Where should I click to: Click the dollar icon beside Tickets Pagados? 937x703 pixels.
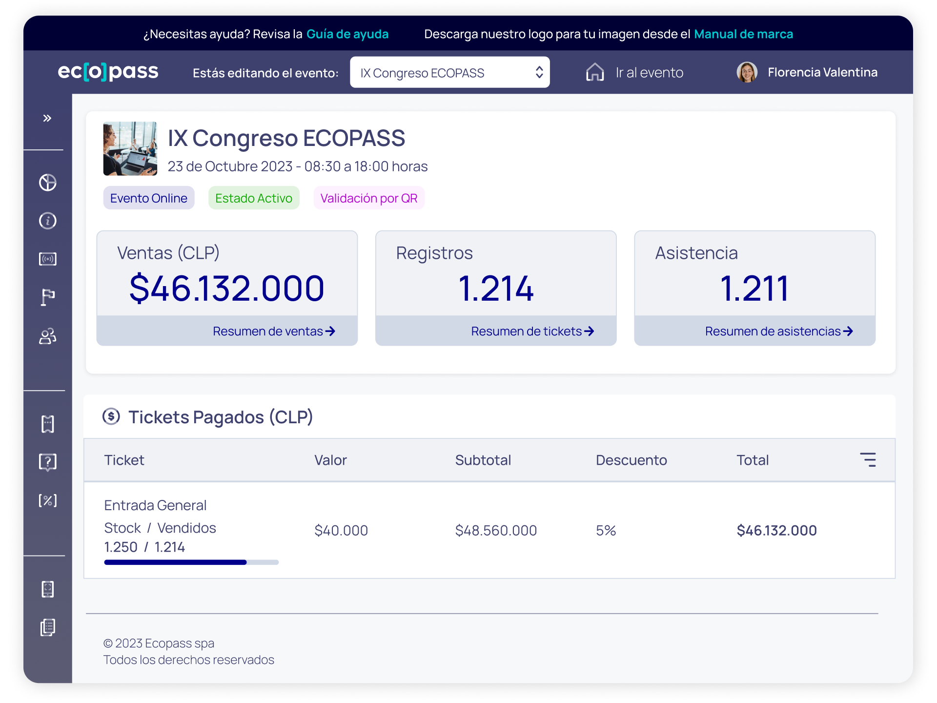tap(111, 416)
